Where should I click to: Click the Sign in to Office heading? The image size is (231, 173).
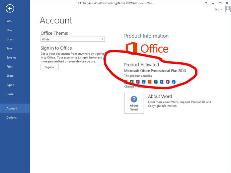56,48
